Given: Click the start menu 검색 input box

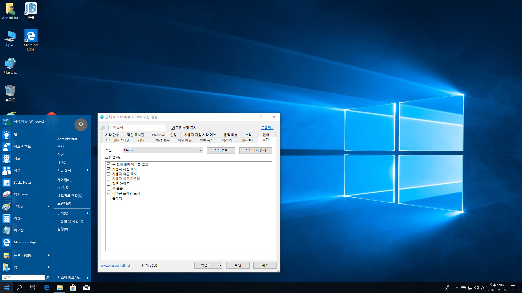Looking at the screenshot, I should coord(23,277).
